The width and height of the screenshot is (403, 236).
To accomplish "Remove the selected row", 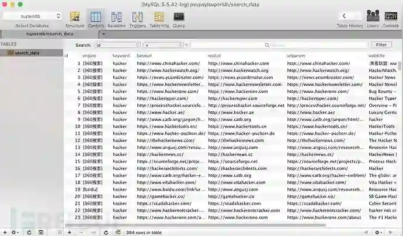I will 81,232.
